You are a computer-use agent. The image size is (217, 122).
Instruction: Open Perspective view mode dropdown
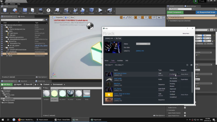[x=58, y=18]
